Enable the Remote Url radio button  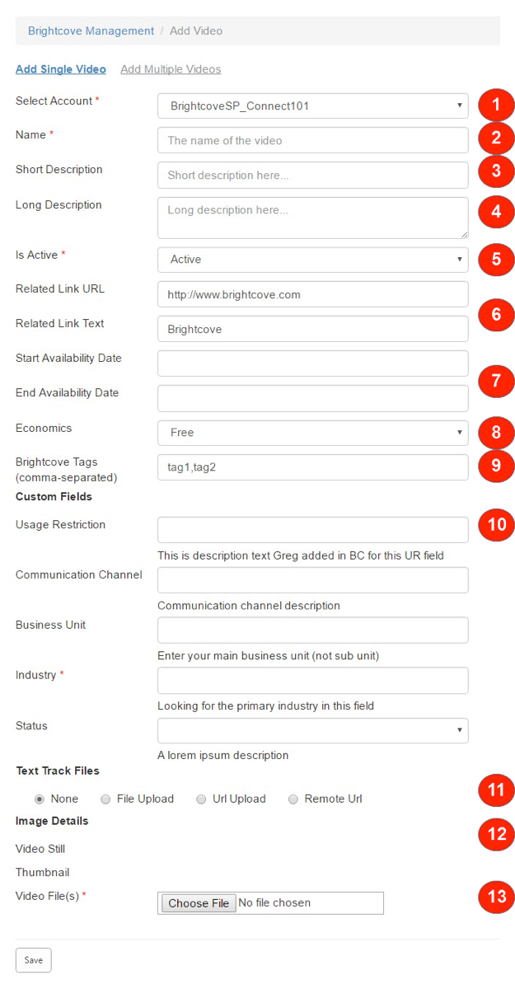tap(293, 799)
